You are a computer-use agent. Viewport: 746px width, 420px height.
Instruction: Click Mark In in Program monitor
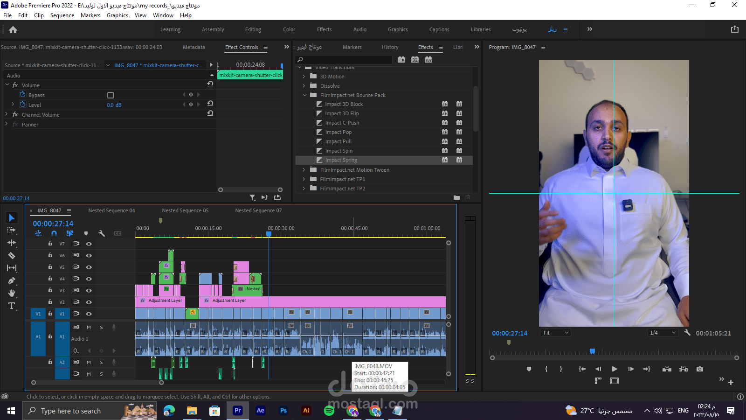click(546, 369)
